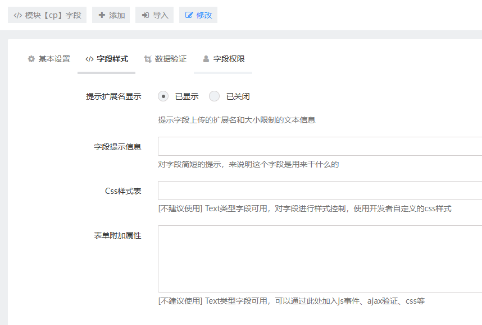Select the 已关闭 radio button
The height and width of the screenshot is (325, 482).
pos(214,96)
